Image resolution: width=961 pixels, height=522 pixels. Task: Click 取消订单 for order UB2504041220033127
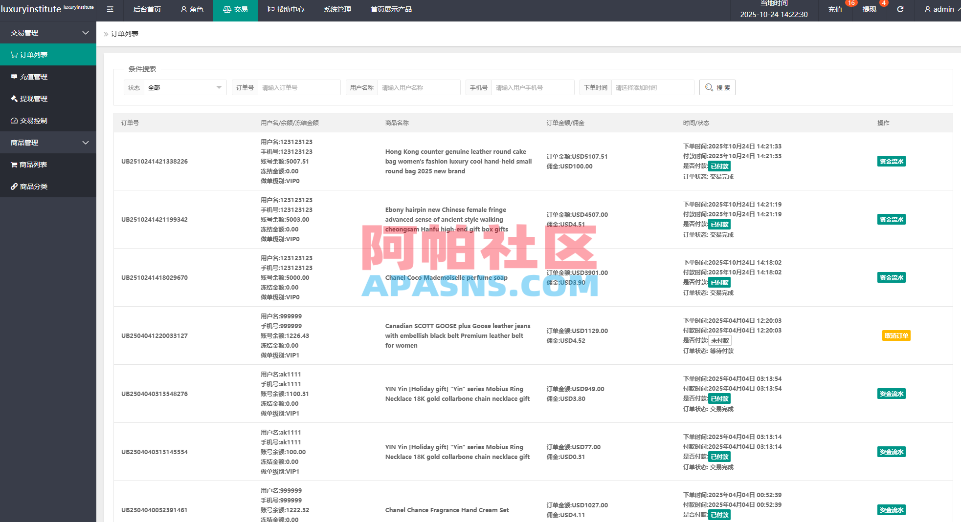pyautogui.click(x=896, y=335)
